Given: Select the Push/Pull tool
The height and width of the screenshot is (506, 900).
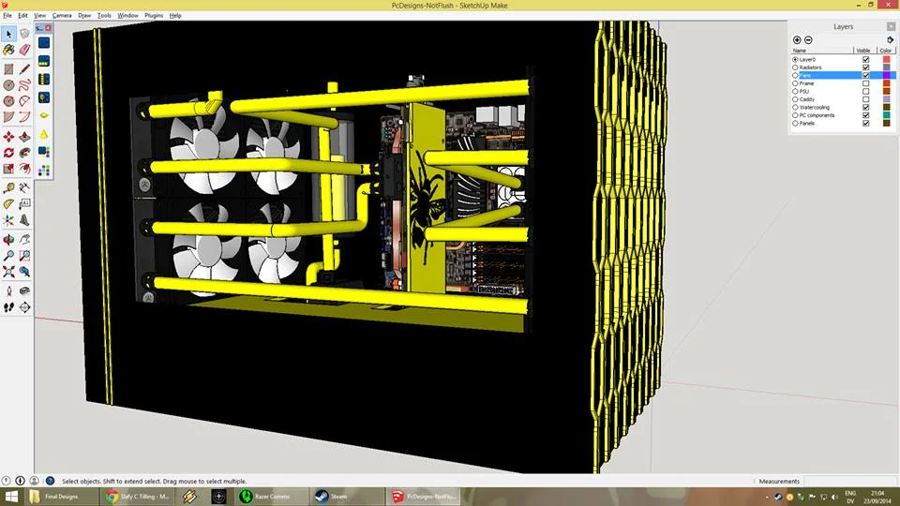Looking at the screenshot, I should click(x=24, y=137).
